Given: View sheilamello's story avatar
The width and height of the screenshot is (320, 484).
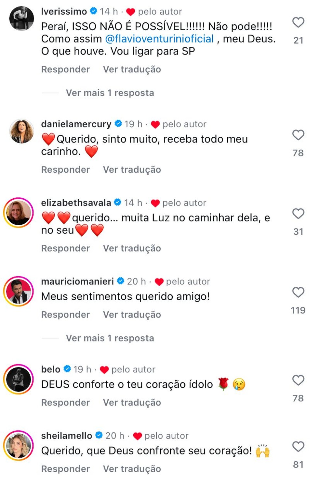Looking at the screenshot, I should (x=19, y=445).
